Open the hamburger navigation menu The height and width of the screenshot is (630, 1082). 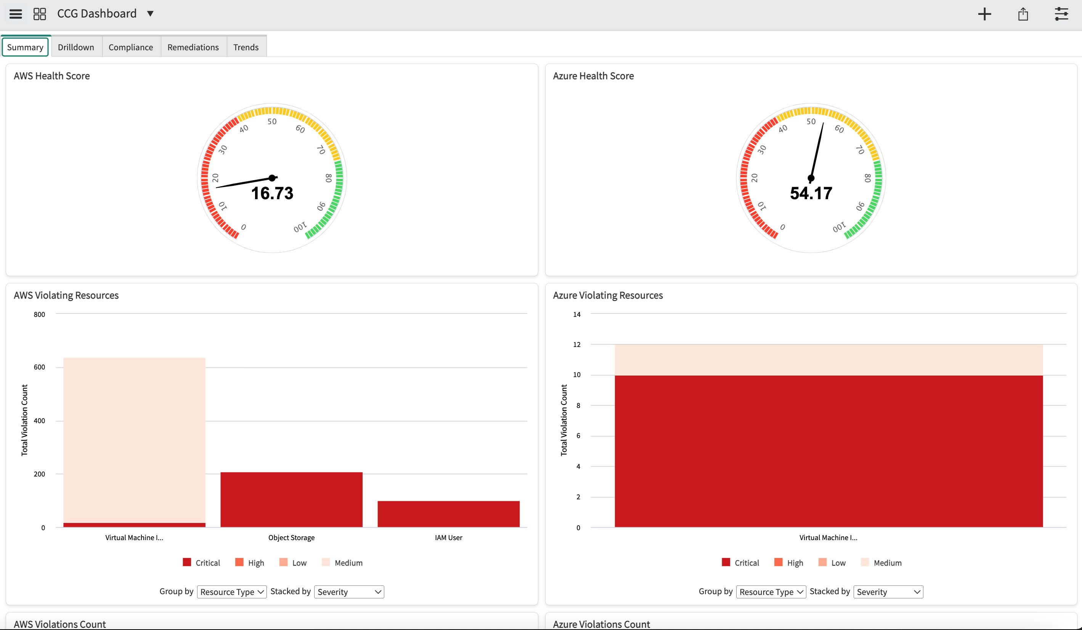[16, 14]
